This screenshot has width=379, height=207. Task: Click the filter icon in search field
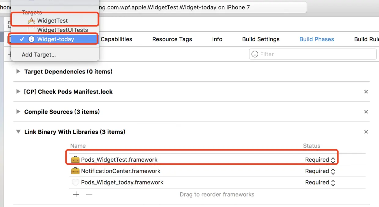[x=255, y=54]
